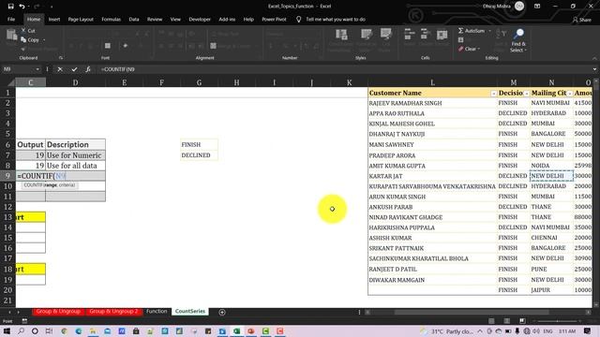Click the Format cells icon
The image size is (600, 337).
(442, 35)
